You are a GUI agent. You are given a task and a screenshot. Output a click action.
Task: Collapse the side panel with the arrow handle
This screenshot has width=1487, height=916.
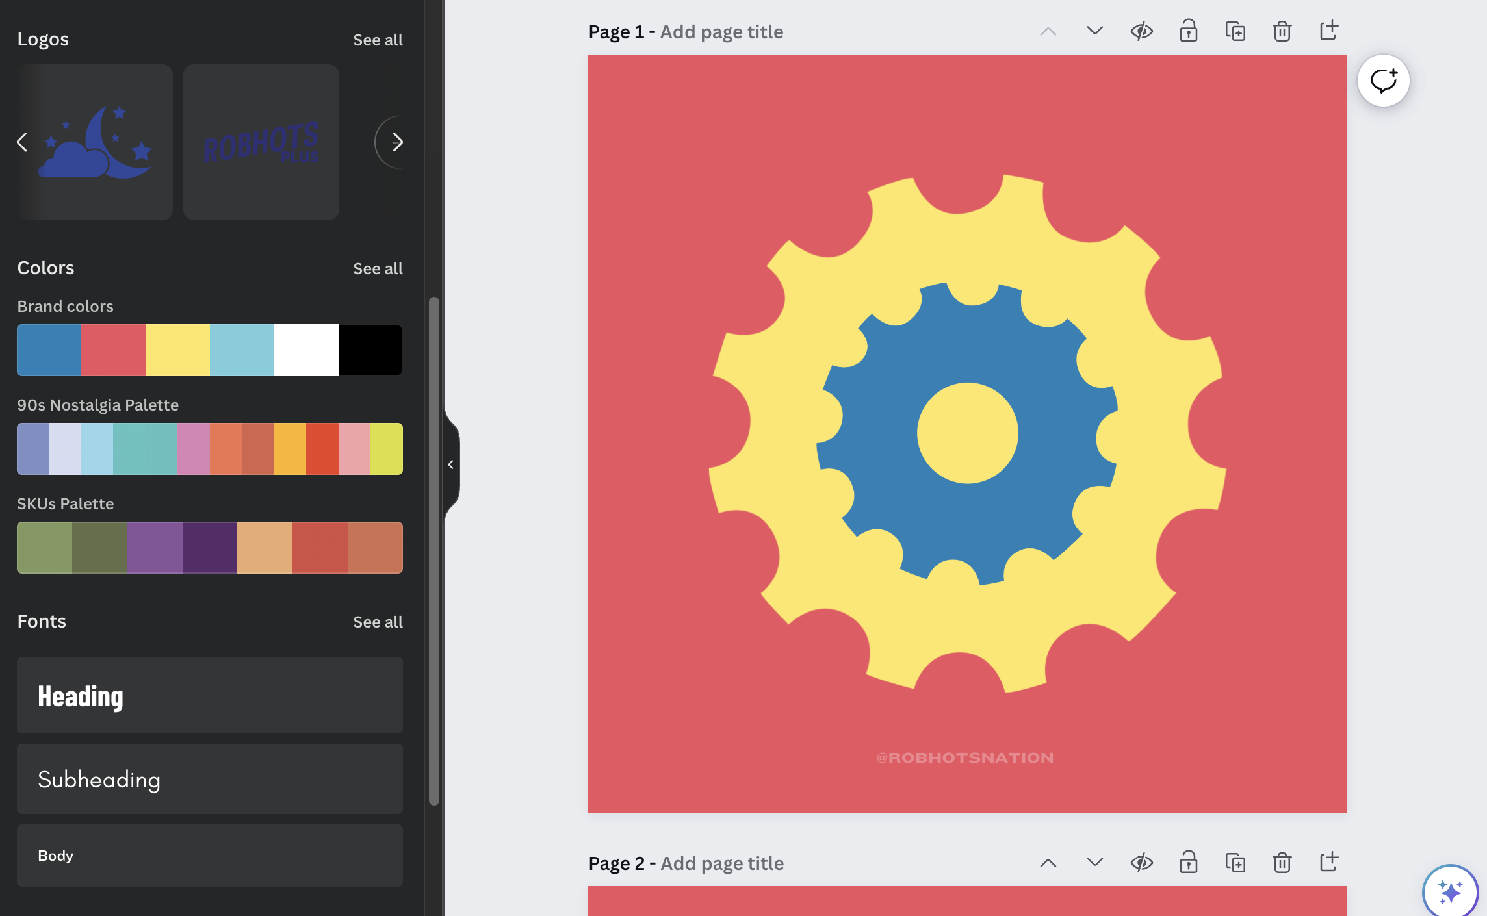pyautogui.click(x=451, y=464)
